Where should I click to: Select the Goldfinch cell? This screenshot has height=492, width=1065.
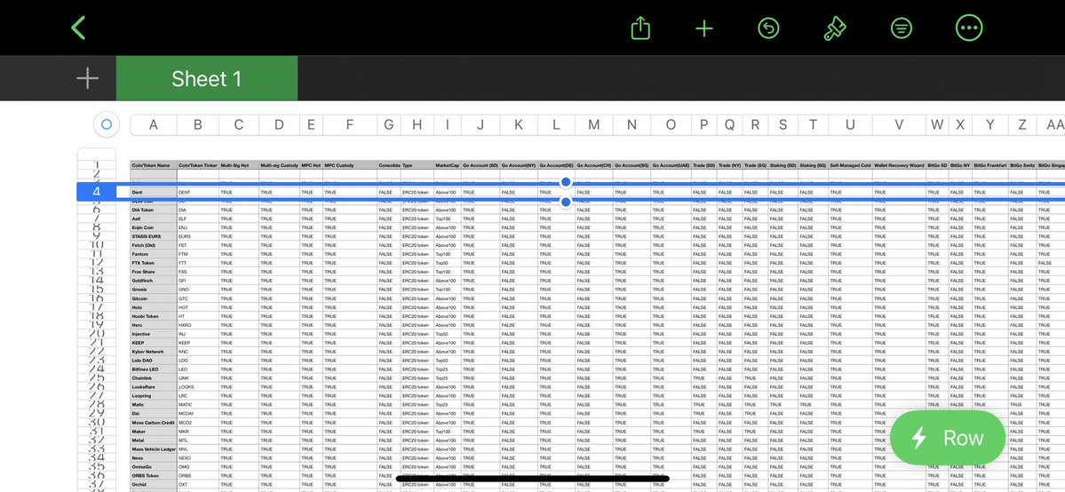[x=154, y=281]
